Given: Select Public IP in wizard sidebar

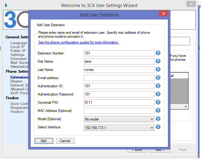Looking at the screenshot, I should tap(18, 51).
